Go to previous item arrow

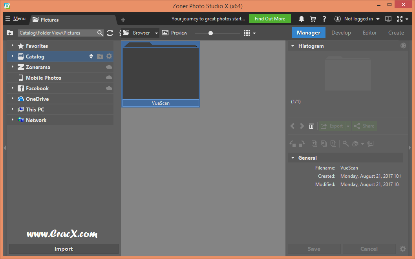pyautogui.click(x=293, y=126)
